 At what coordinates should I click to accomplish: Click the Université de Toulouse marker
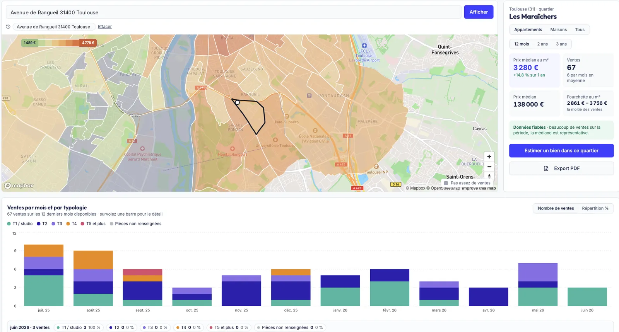point(275,140)
